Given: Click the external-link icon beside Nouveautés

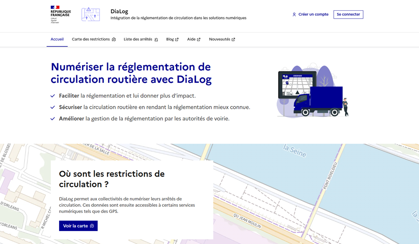Looking at the screenshot, I should pos(233,40).
